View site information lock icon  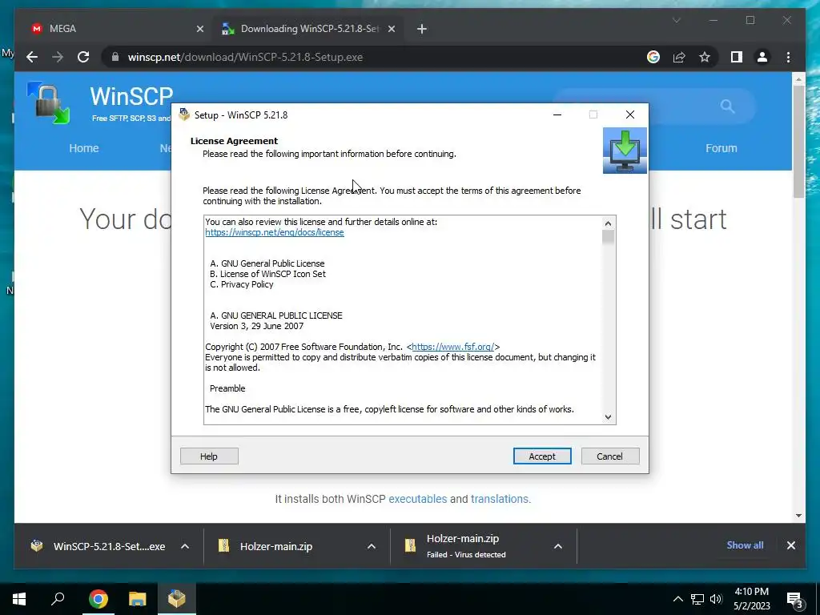[115, 57]
